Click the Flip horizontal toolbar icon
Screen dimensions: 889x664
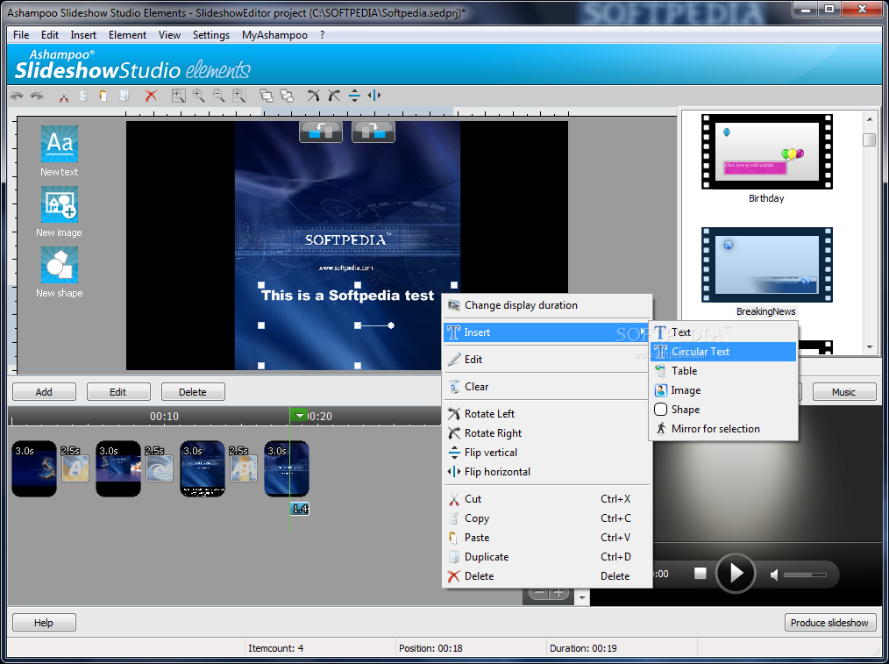374,96
